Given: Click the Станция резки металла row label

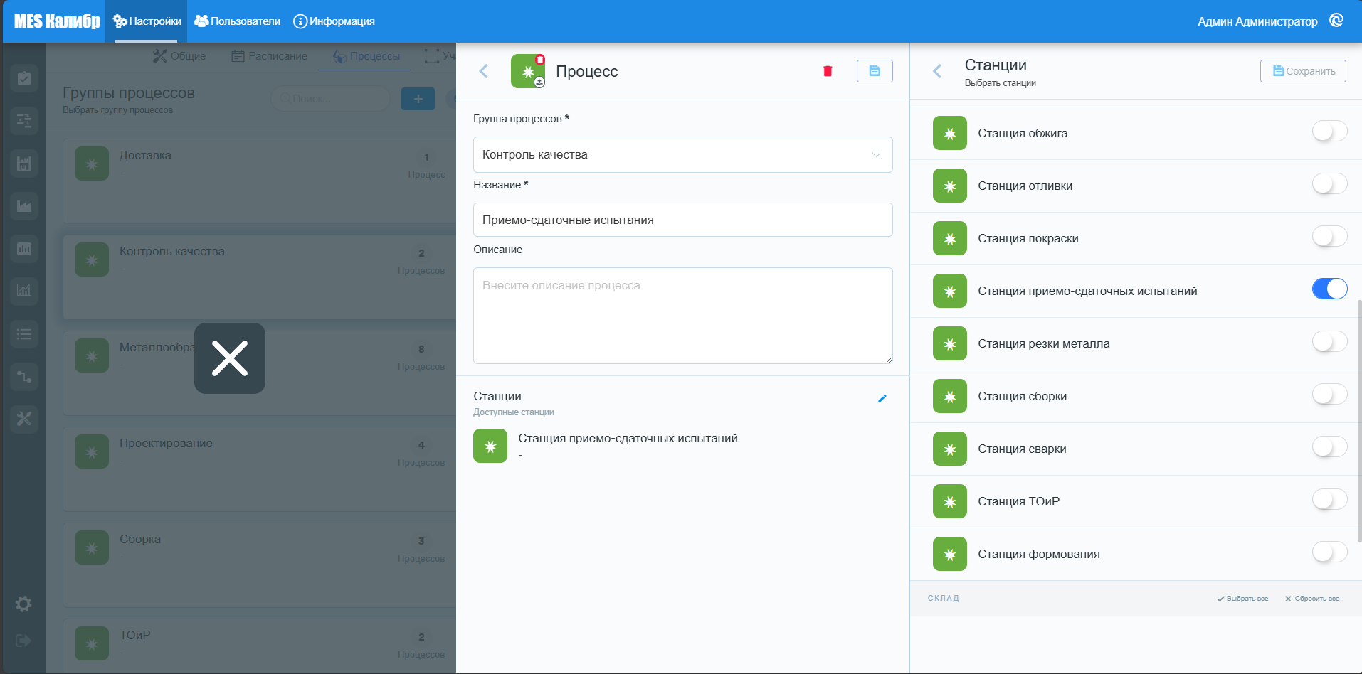Looking at the screenshot, I should pyautogui.click(x=1044, y=343).
